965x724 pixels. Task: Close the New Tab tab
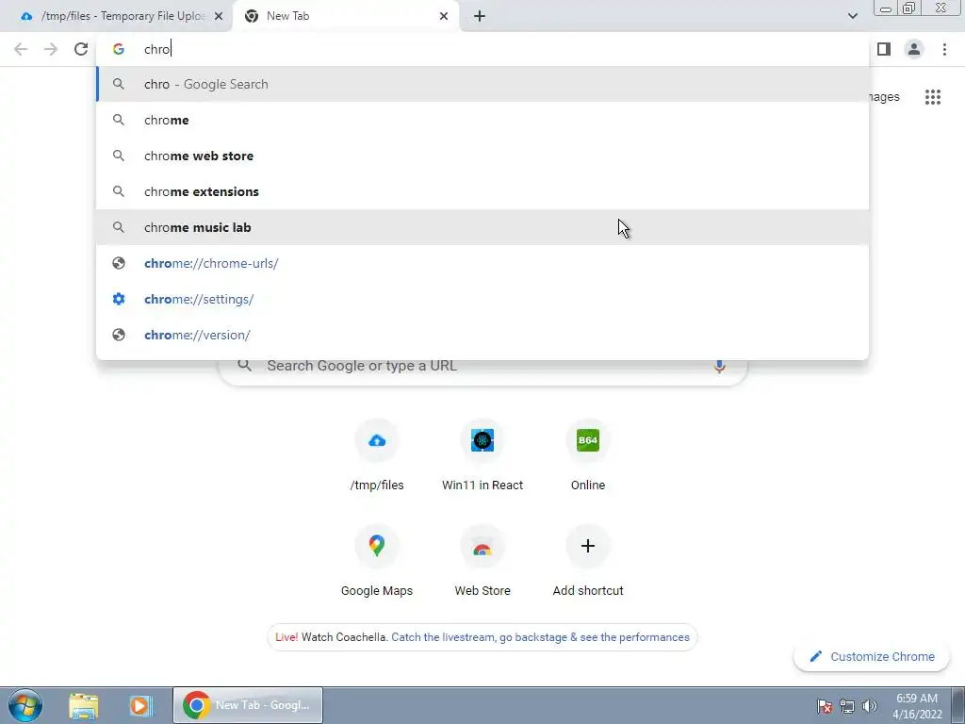tap(444, 16)
